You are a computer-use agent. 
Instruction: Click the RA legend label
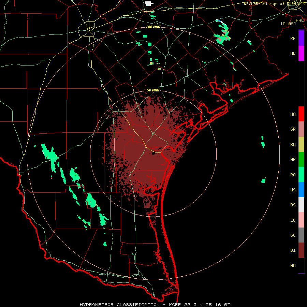[x=293, y=175]
